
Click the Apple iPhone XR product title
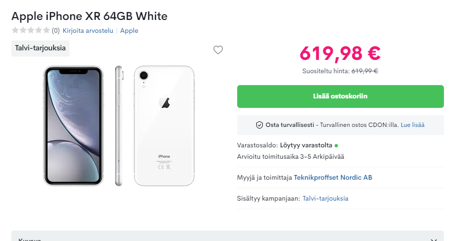[89, 16]
